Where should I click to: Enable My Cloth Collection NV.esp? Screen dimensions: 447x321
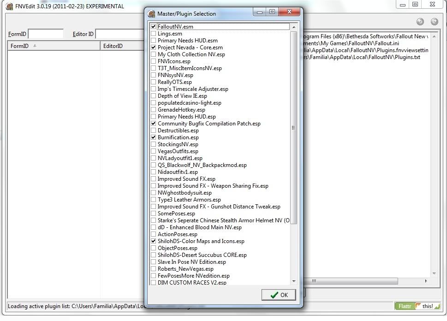click(153, 54)
